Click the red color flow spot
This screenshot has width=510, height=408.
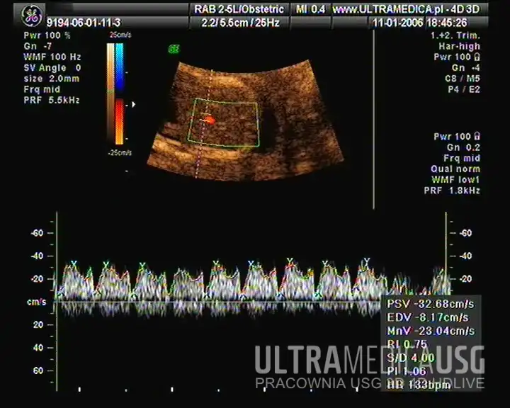(209, 120)
